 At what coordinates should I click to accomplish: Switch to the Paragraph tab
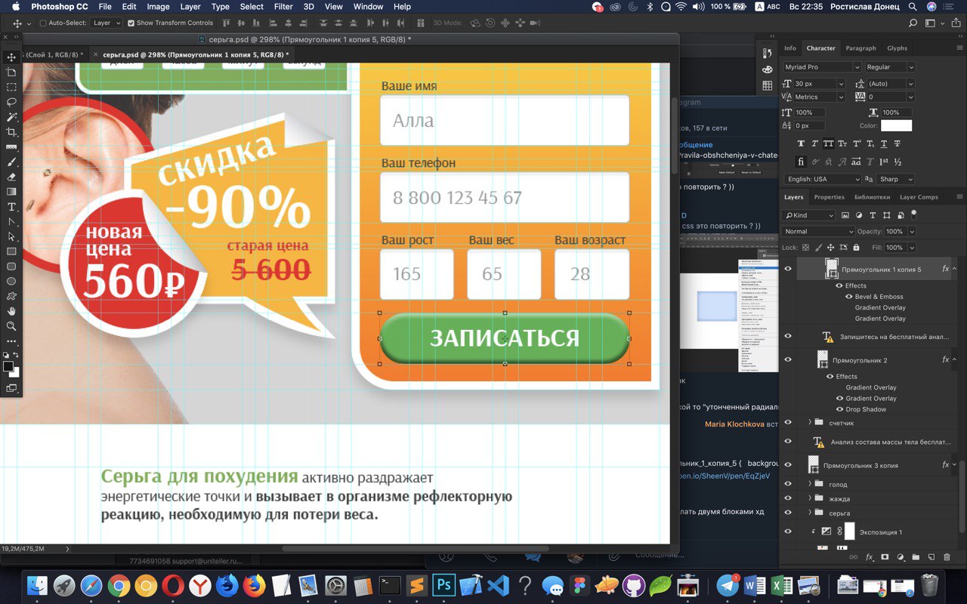(x=860, y=48)
